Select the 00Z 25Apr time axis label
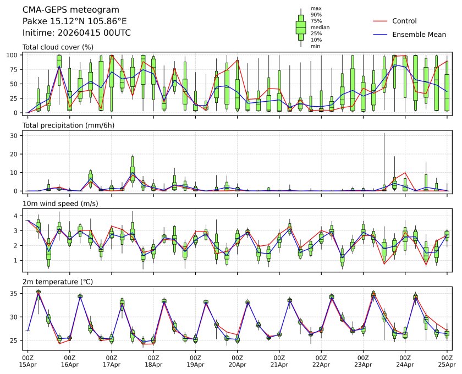This screenshot has width=462, height=374. [447, 360]
